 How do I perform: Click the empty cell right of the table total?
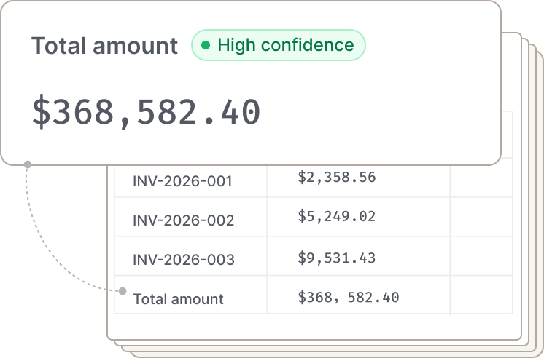coord(481,295)
